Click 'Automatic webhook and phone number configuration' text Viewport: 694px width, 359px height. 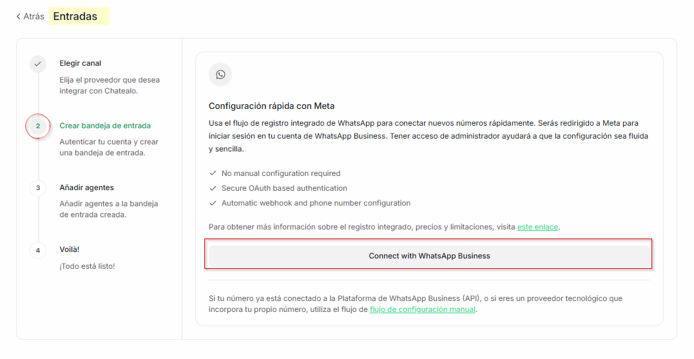tap(316, 203)
